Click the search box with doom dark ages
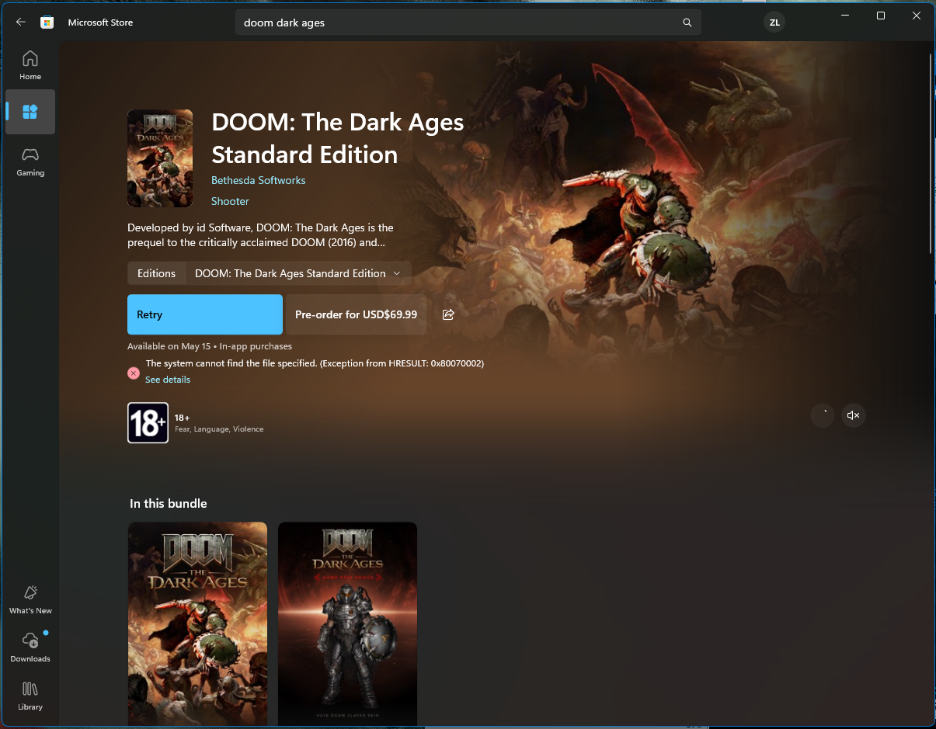The width and height of the screenshot is (936, 729). tap(468, 23)
